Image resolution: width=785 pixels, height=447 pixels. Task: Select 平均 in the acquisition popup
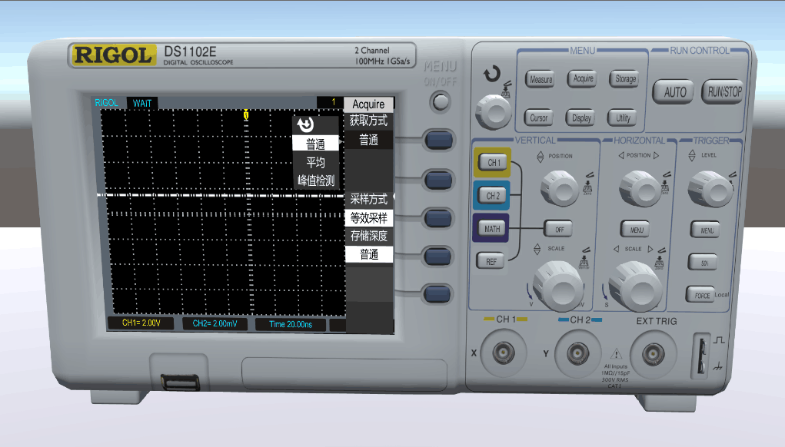[316, 162]
